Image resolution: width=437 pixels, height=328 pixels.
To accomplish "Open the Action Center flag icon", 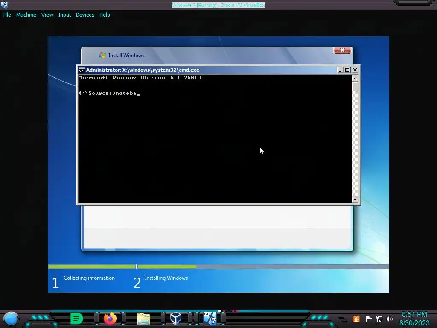I will tap(369, 319).
